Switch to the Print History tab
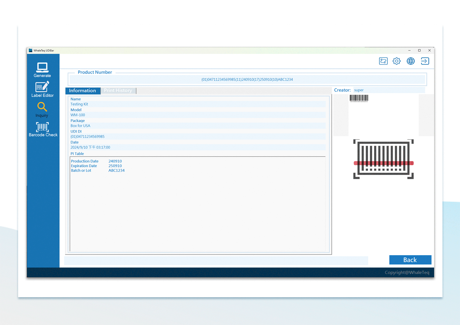460x325 pixels. 118,91
